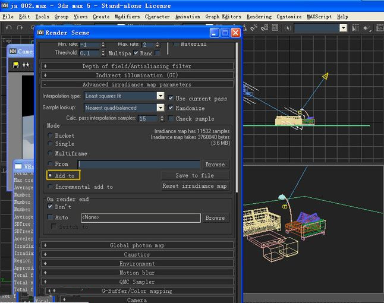This screenshot has width=384, height=303.
Task: Expand the Caustics rollout
Action: 137,254
